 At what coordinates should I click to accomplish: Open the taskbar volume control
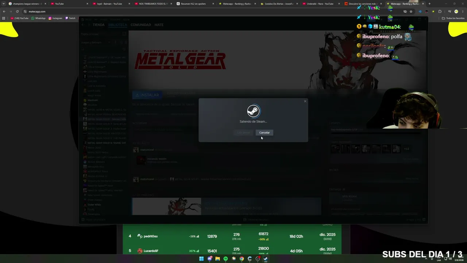[450, 259]
